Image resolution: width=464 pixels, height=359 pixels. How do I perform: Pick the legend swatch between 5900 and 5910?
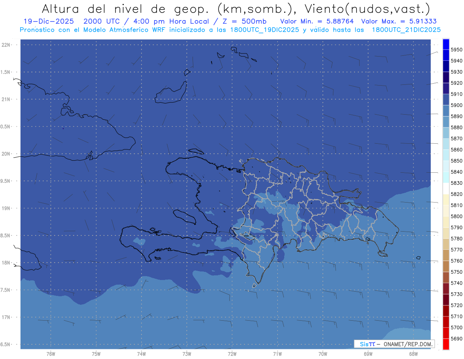(x=446, y=100)
